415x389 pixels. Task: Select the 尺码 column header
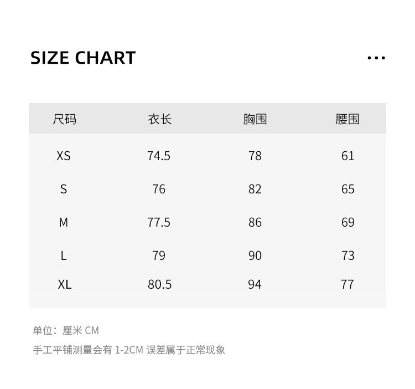pos(64,119)
